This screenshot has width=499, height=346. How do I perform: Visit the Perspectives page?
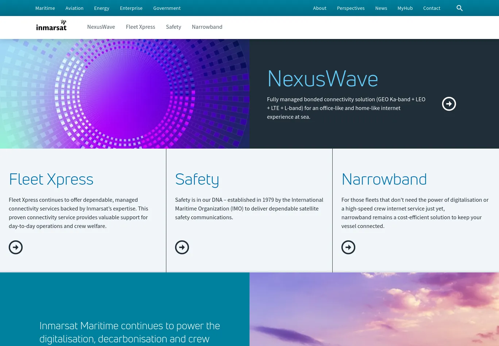(351, 8)
